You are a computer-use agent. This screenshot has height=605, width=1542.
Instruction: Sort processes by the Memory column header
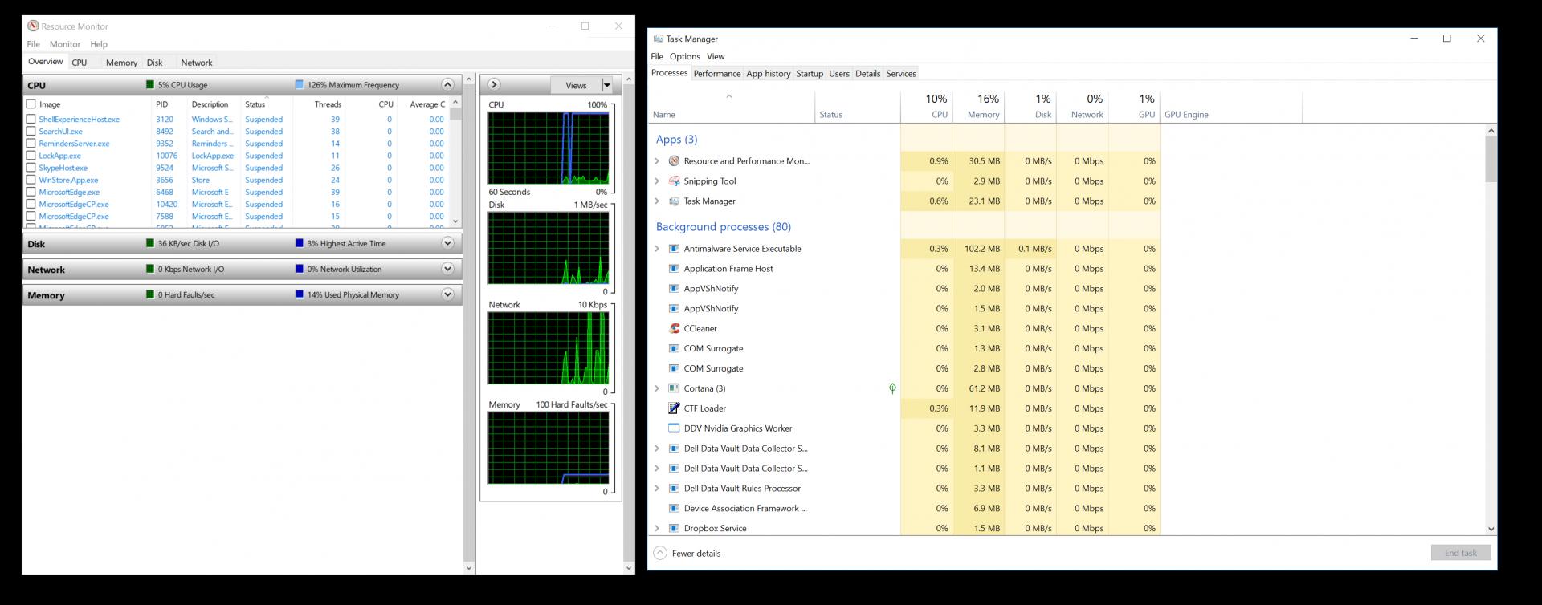[978, 107]
